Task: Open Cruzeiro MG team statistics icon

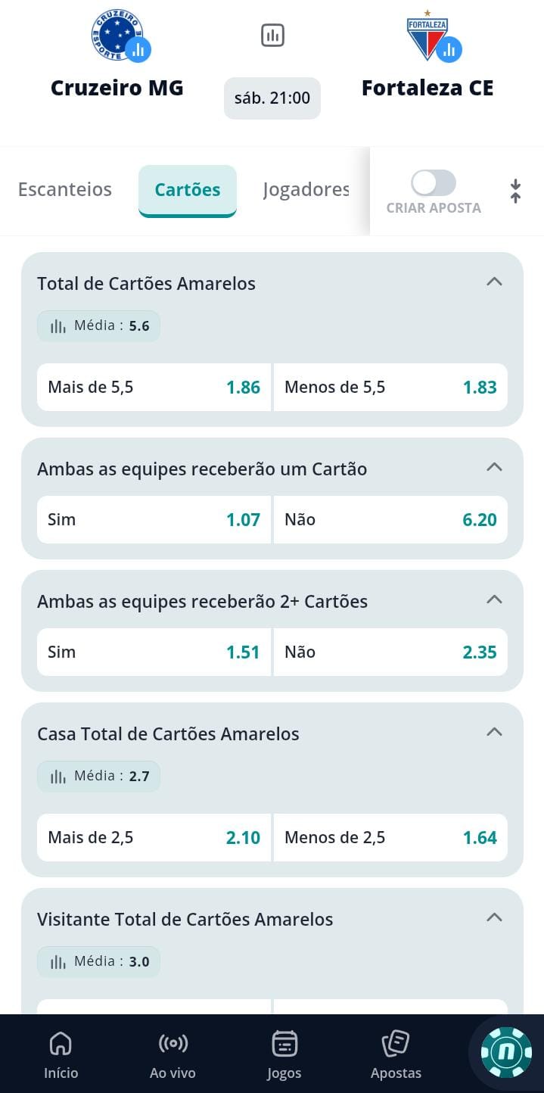Action: pyautogui.click(x=138, y=50)
